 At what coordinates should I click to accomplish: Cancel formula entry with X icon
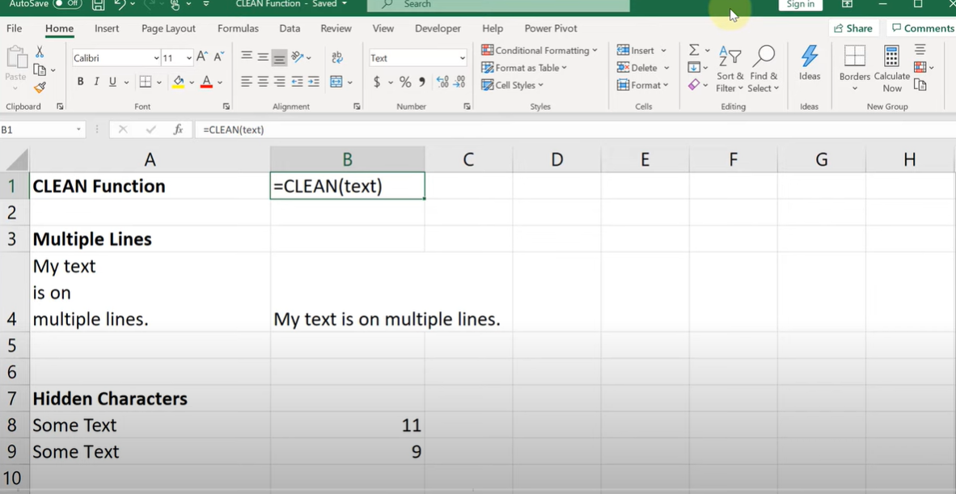[123, 129]
